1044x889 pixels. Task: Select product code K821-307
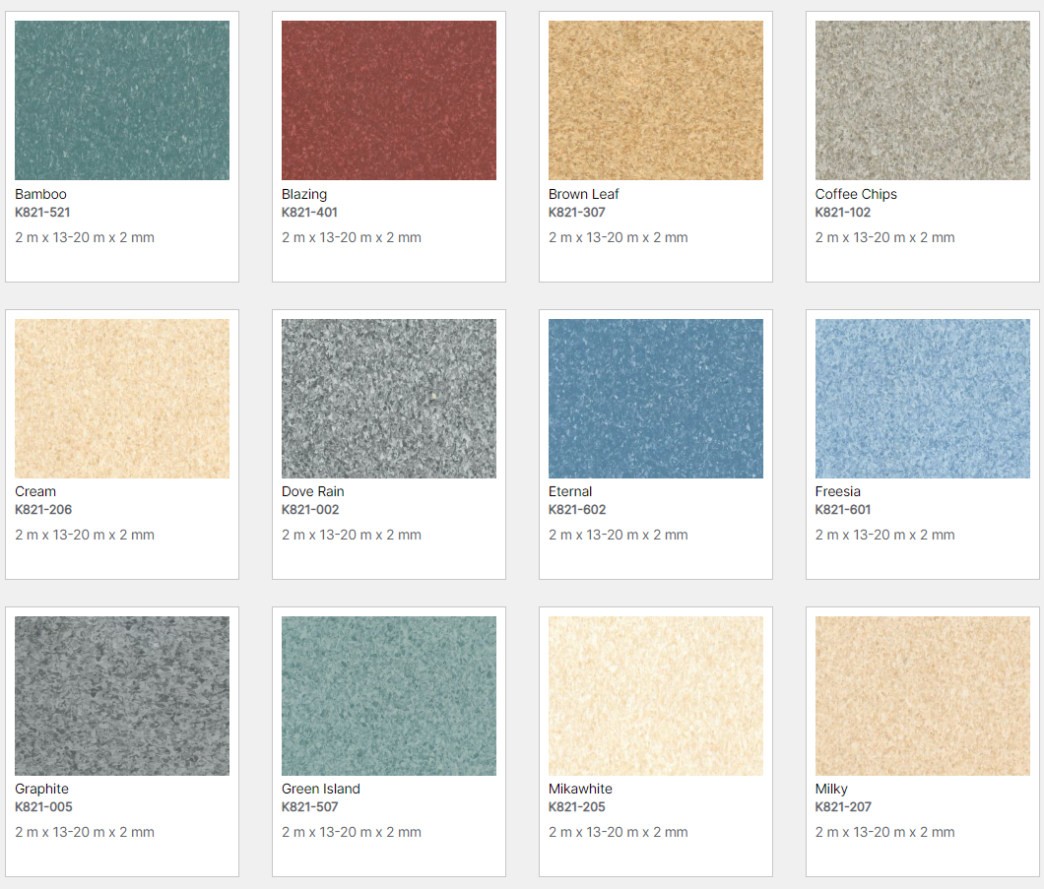tap(576, 213)
